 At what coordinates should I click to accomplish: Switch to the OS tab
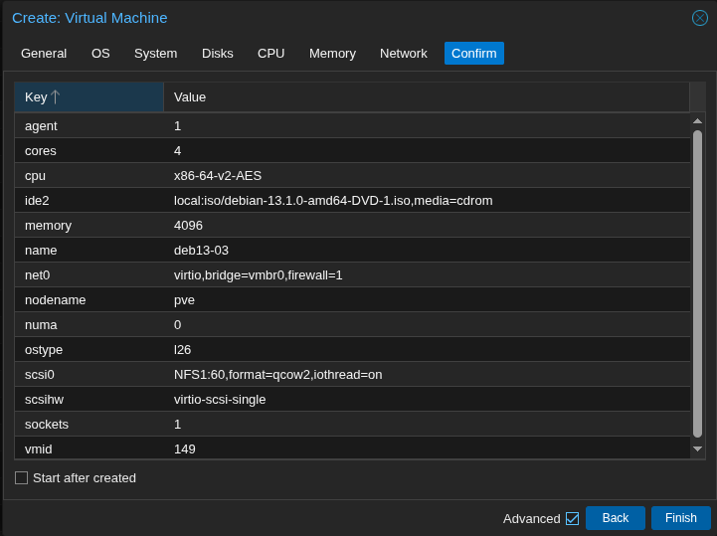click(x=100, y=54)
